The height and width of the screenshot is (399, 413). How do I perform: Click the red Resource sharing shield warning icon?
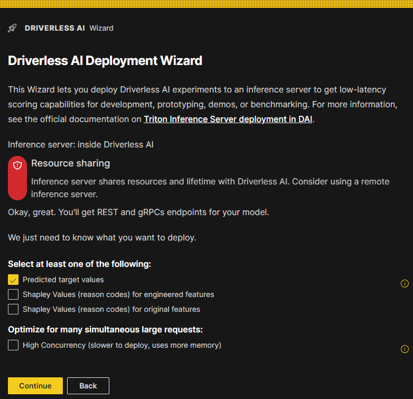point(17,165)
